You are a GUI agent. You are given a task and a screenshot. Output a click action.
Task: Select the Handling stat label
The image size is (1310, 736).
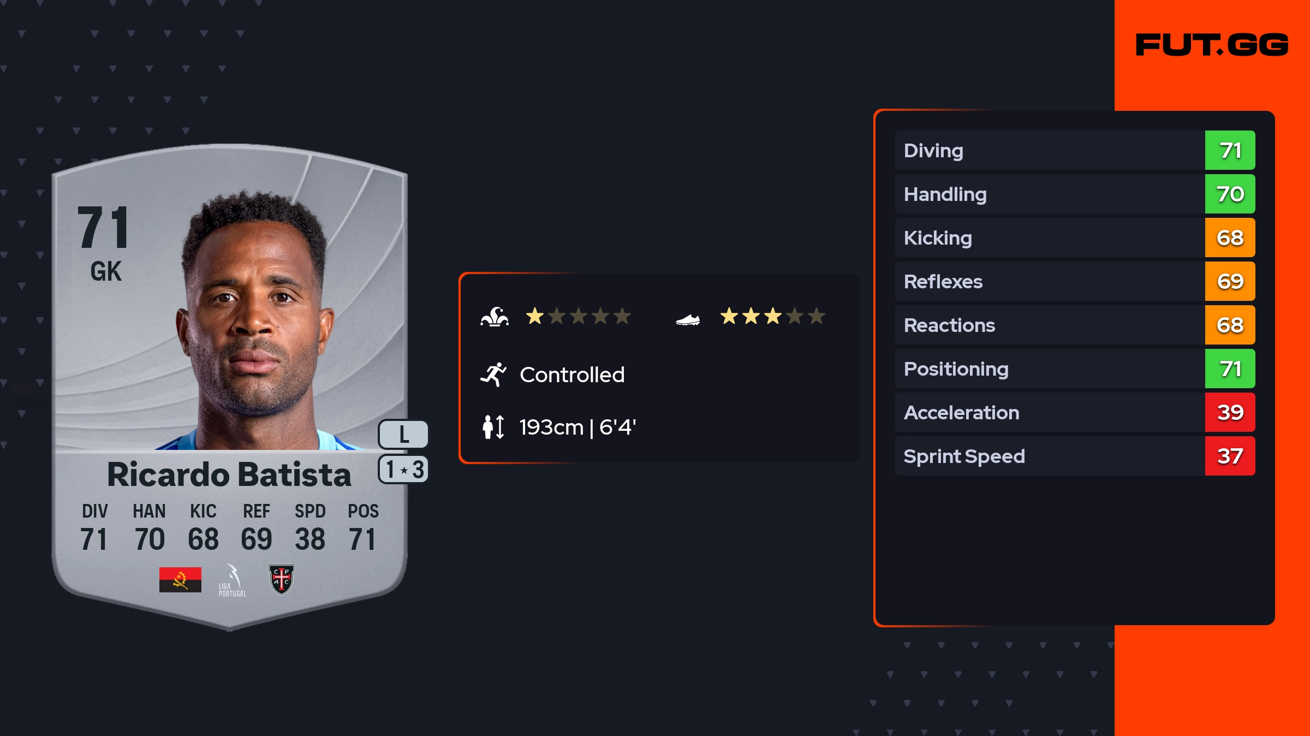coord(945,194)
